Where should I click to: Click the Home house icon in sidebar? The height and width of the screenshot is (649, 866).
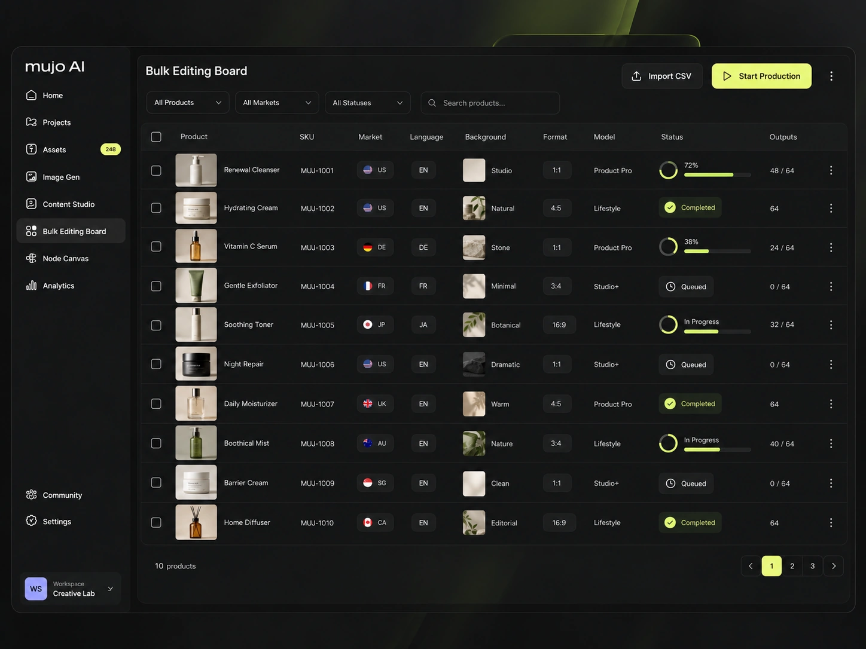pos(31,95)
